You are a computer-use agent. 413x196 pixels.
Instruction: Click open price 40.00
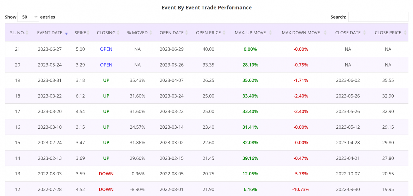point(208,49)
